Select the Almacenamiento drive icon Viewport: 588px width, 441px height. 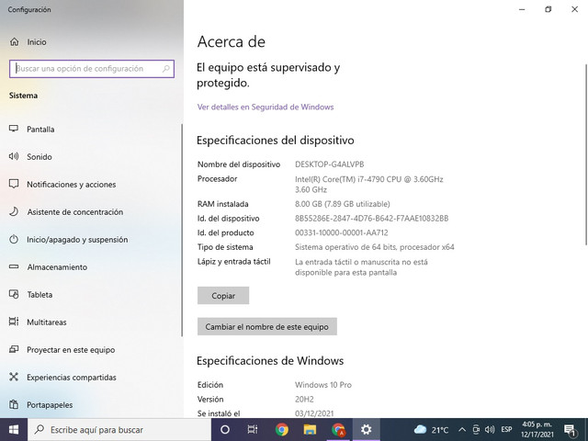14,266
